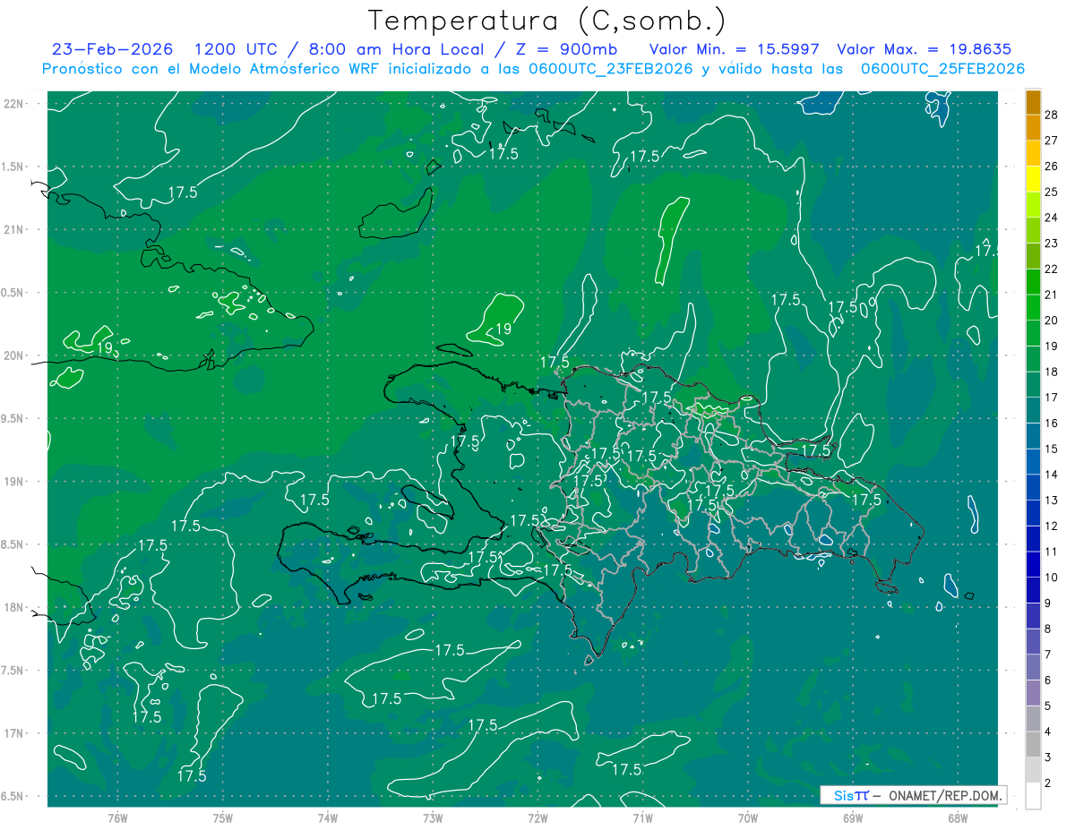Click the colorbar label '20'

(1051, 321)
